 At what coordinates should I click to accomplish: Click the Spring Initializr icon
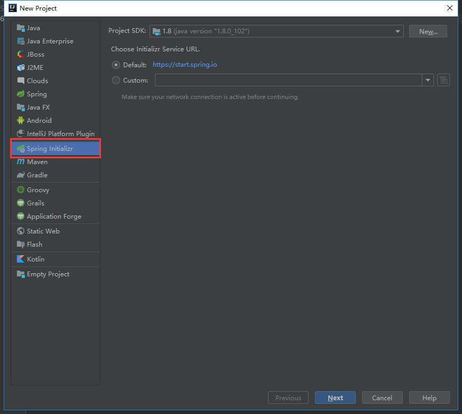click(21, 149)
